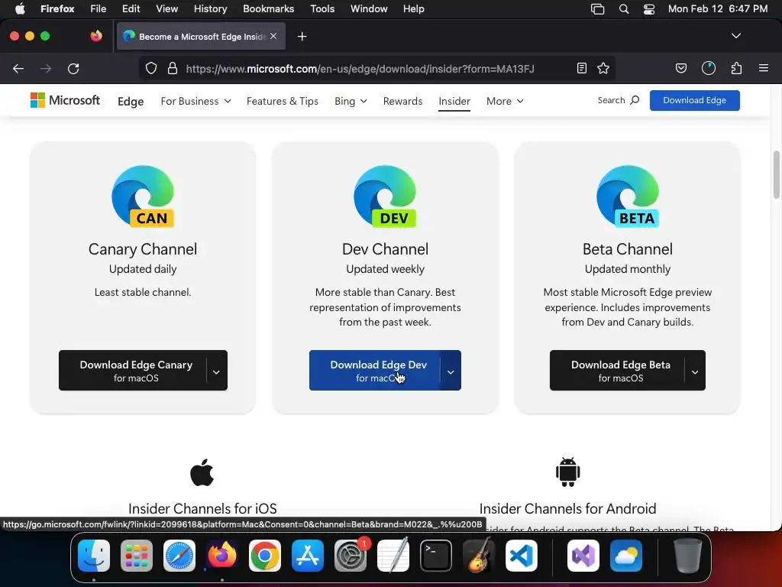
Task: Bookmark this page with the star icon
Action: (x=603, y=68)
